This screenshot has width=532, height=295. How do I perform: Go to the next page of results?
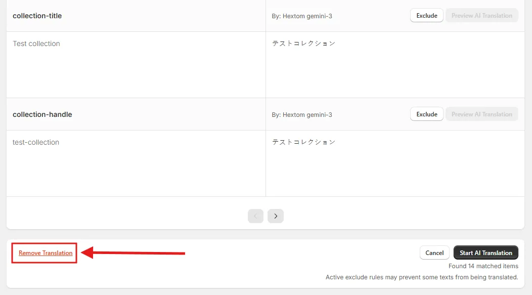click(x=276, y=216)
